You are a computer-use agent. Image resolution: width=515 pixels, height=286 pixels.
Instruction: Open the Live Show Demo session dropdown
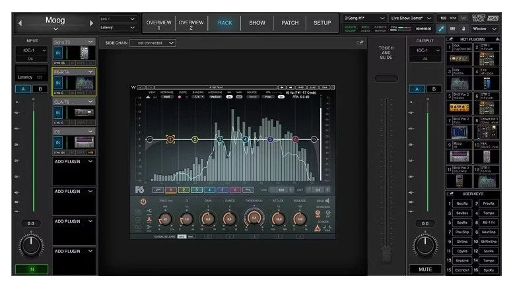[411, 18]
